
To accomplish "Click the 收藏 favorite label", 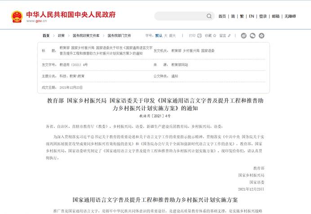I will pos(208,35).
